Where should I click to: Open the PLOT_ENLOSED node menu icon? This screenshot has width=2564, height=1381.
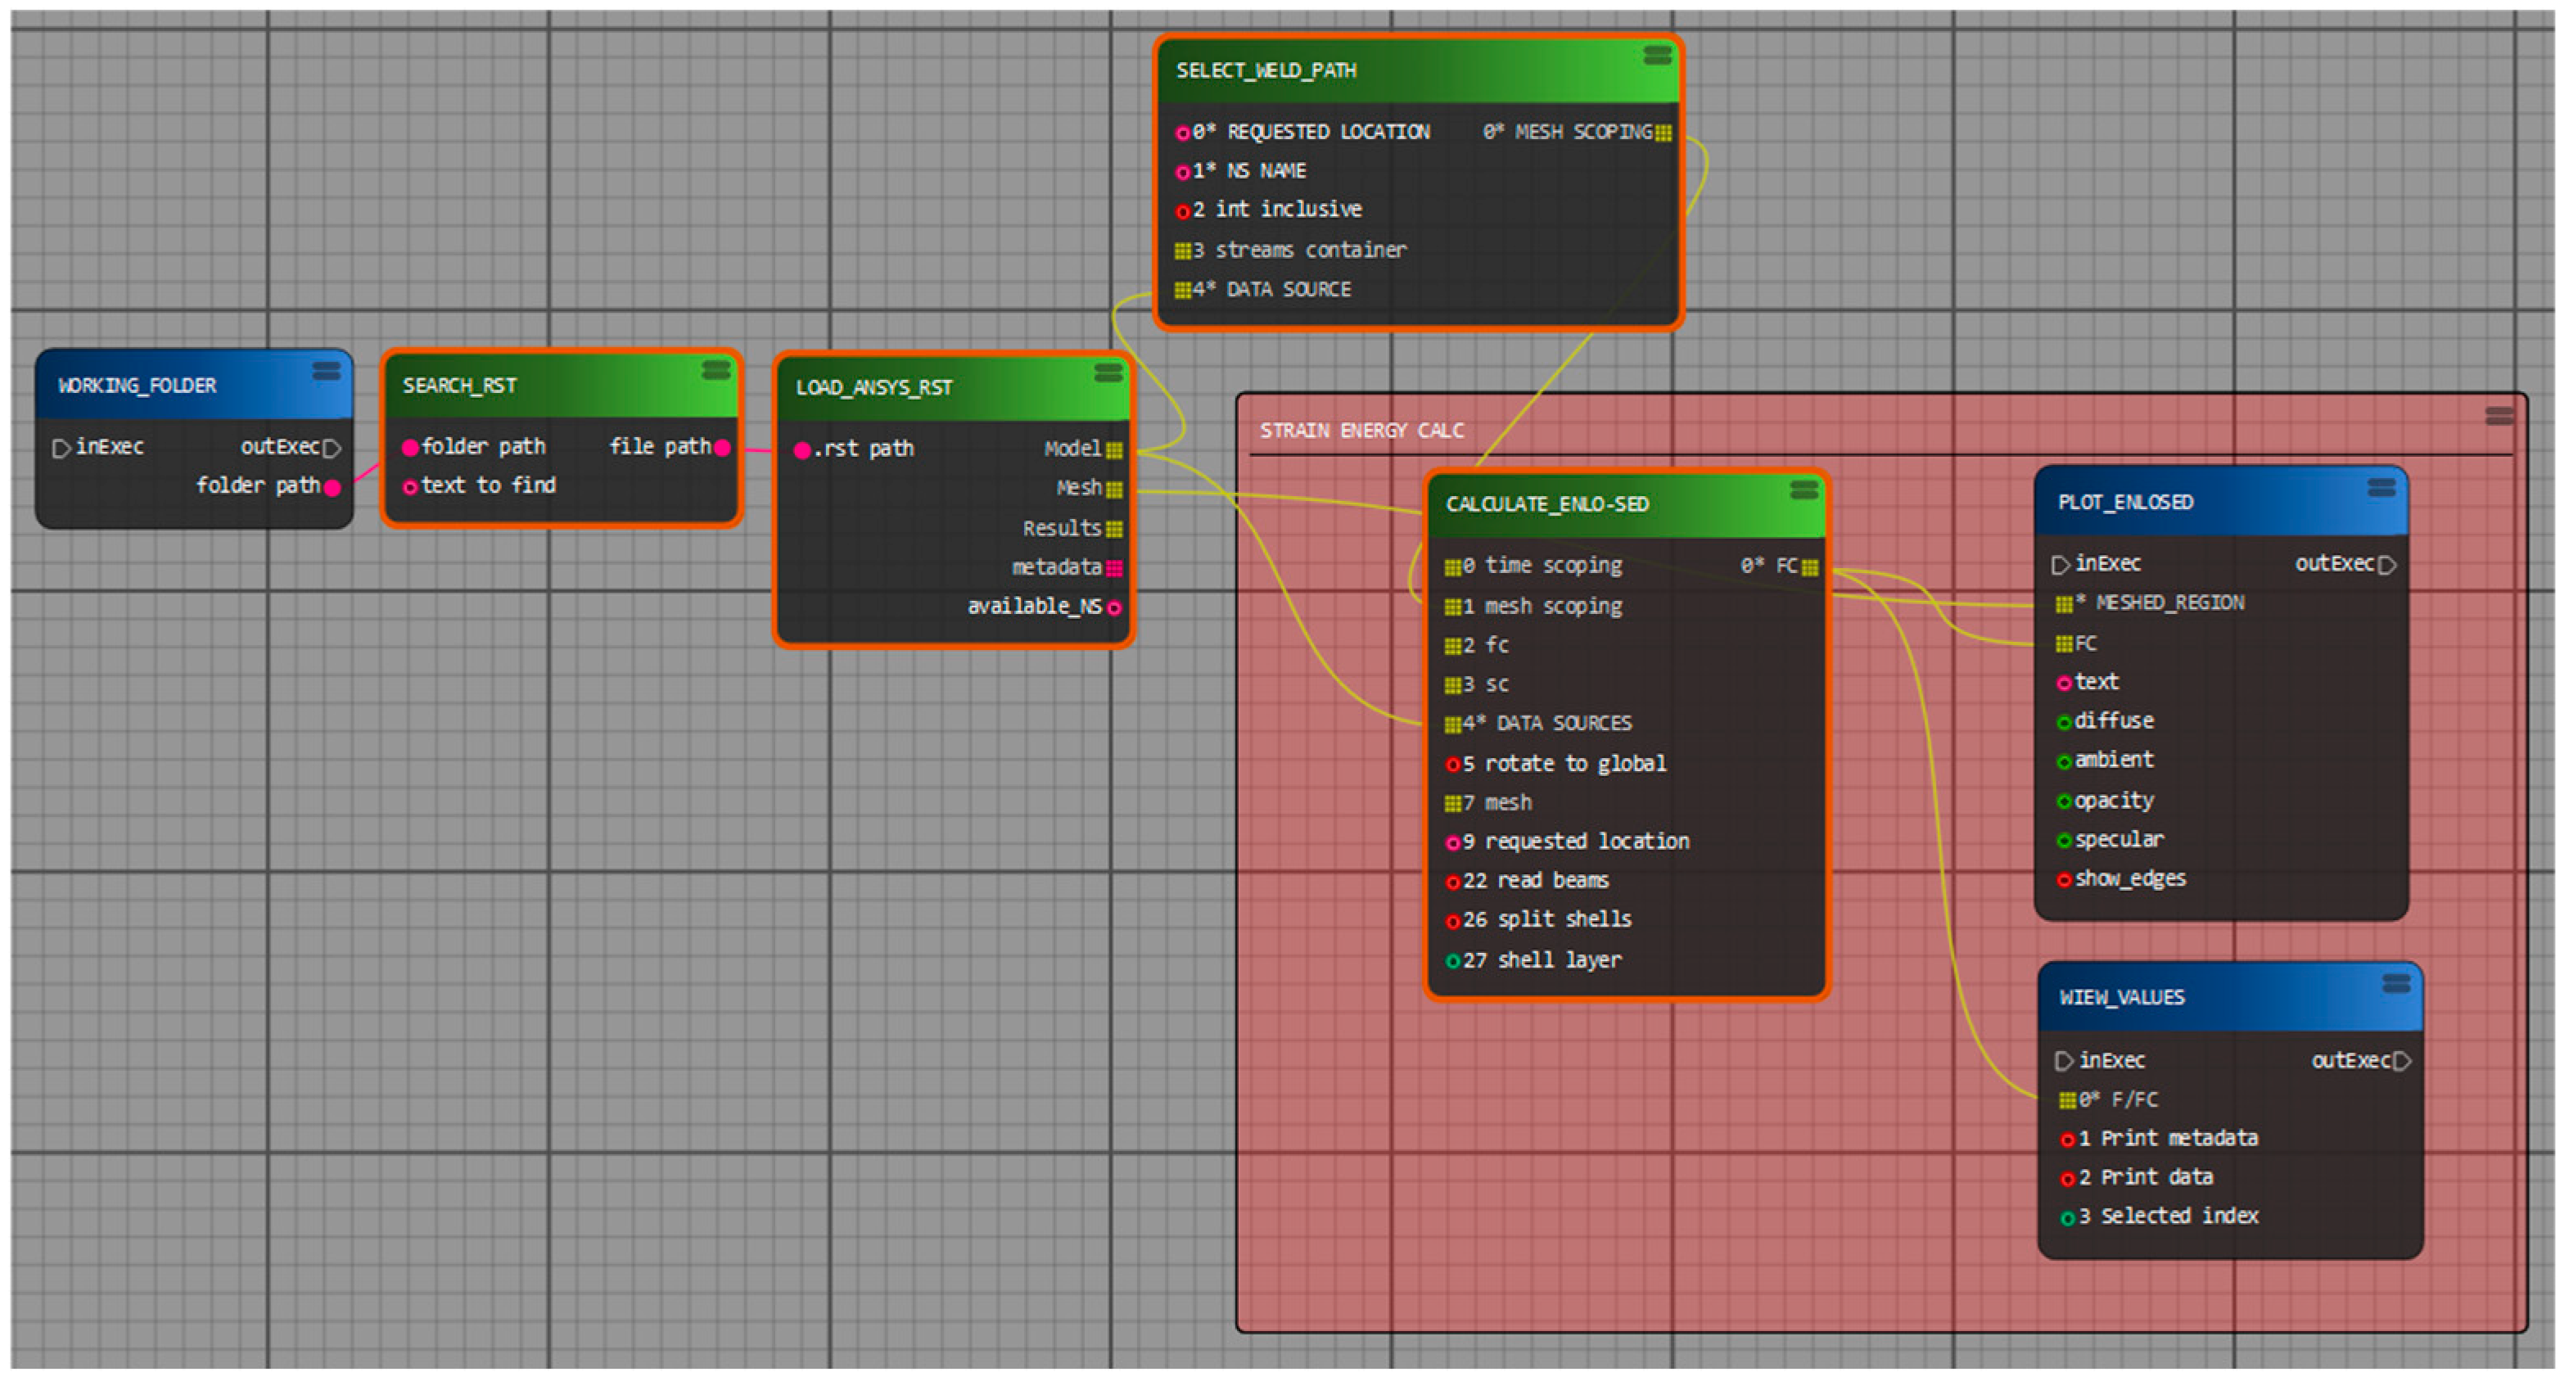tap(2381, 486)
